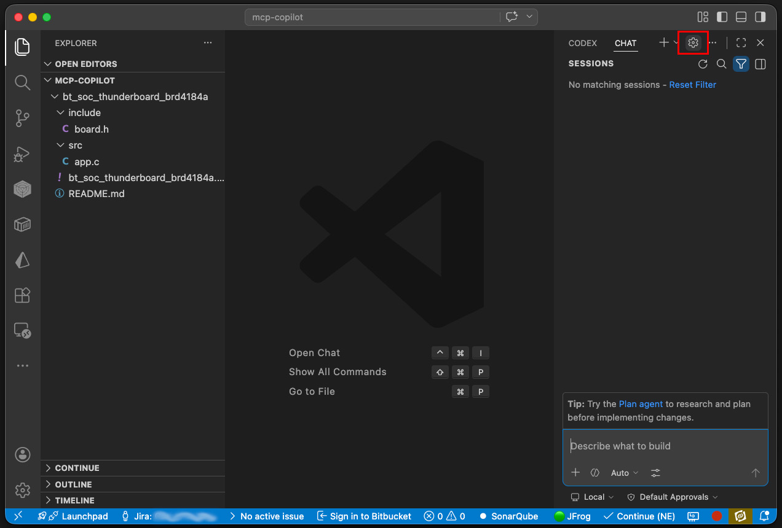Open dropdown arrow beside title bar chat icon
The height and width of the screenshot is (528, 782).
529,17
